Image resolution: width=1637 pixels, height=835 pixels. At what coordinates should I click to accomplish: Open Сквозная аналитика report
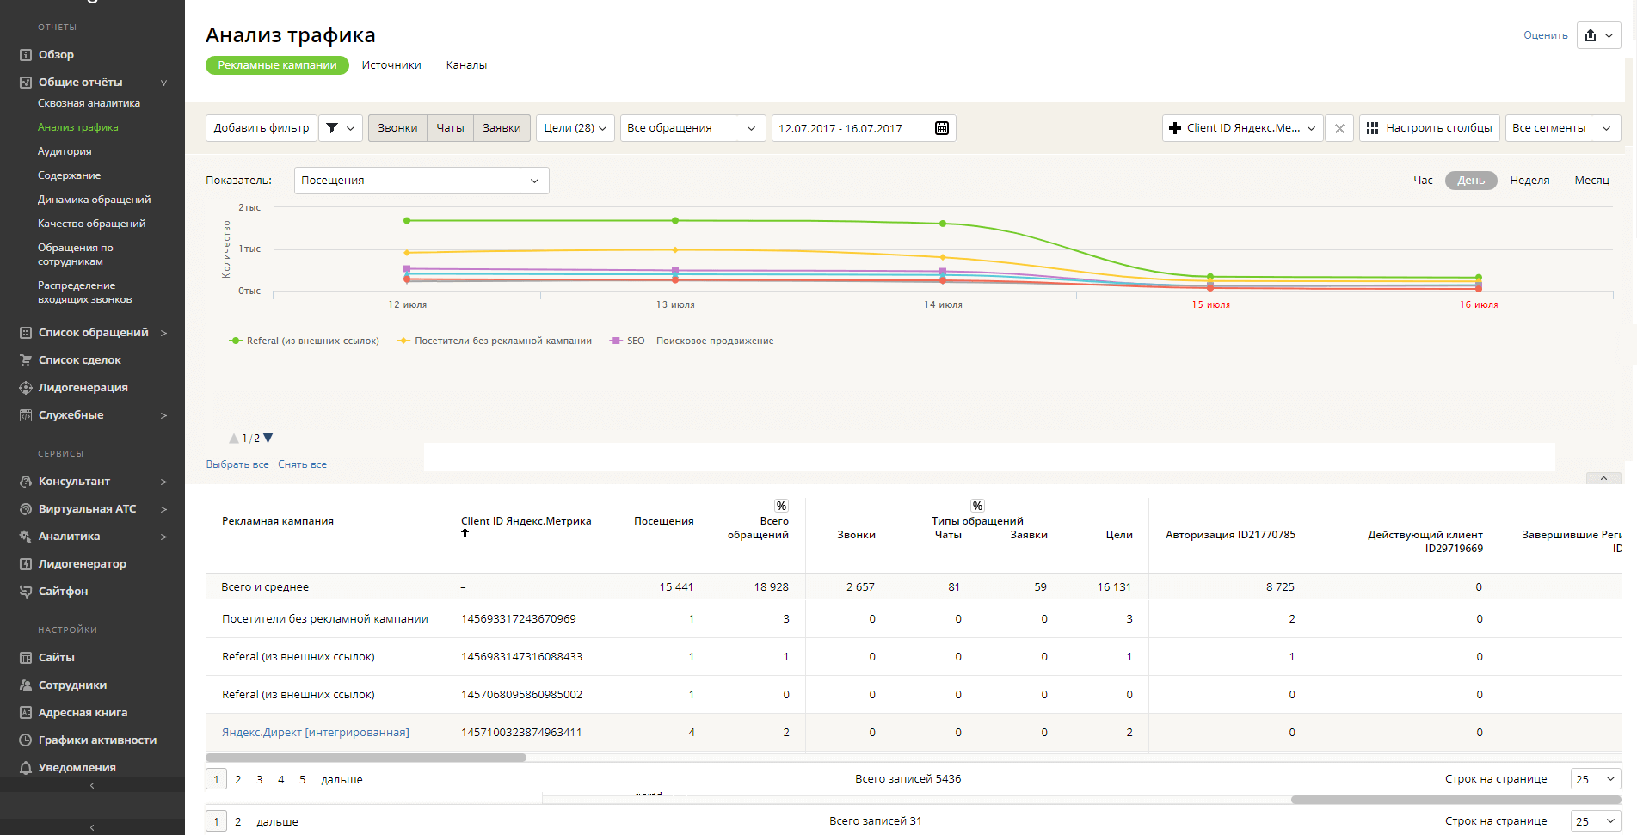click(x=89, y=103)
